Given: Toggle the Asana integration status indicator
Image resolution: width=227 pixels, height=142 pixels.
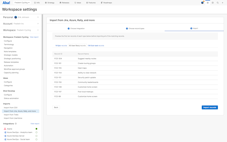Looking at the screenshot, I should [37, 129].
